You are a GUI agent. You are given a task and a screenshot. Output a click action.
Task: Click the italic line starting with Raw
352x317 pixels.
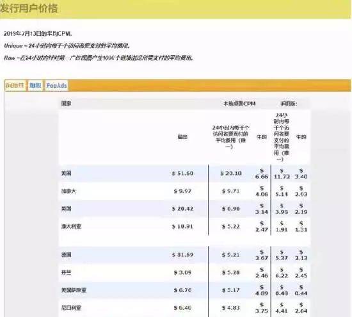point(99,58)
